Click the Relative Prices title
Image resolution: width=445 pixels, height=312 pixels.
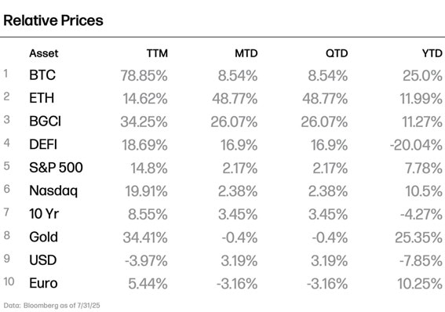coord(53,20)
